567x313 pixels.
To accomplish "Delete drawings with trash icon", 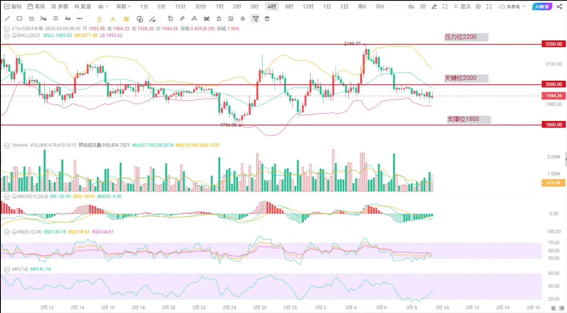I will point(267,18).
